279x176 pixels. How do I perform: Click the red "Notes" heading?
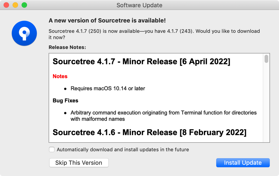[x=60, y=76]
